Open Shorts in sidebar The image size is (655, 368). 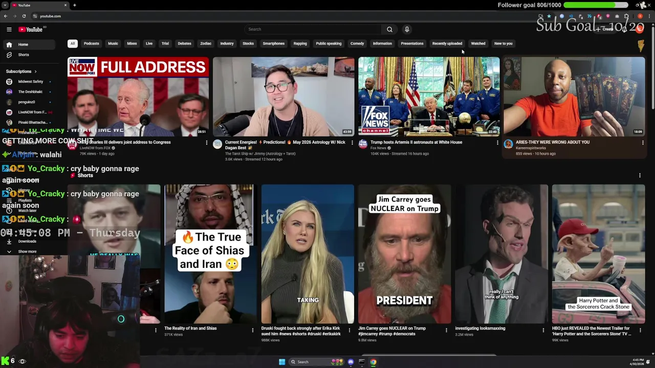[x=29, y=55]
